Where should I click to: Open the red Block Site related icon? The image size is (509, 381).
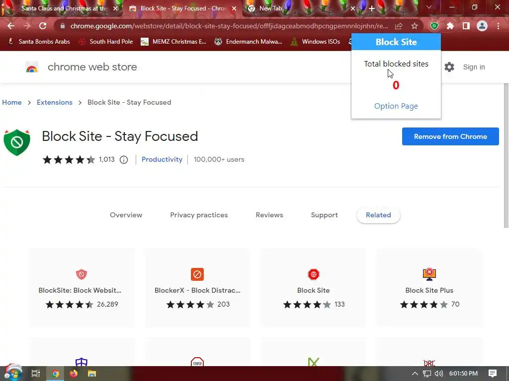coord(314,274)
